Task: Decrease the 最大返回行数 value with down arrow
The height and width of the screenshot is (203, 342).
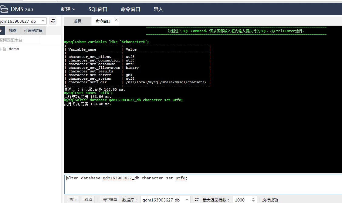Action: pos(253,201)
